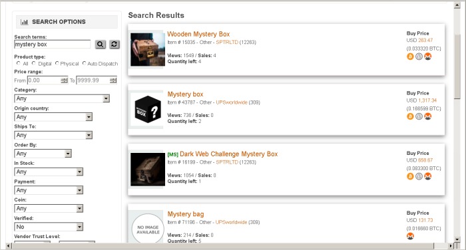This screenshot has height=250, width=466.
Task: Click the Litecoin icon on Mystery box listing
Action: pyautogui.click(x=419, y=116)
